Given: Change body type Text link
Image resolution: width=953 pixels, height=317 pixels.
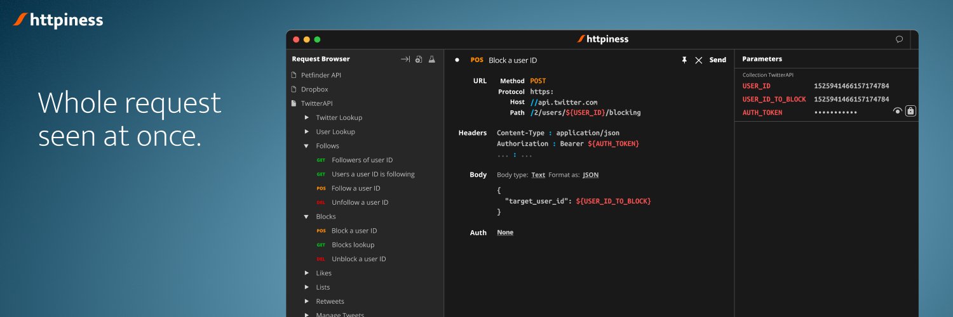Looking at the screenshot, I should pyautogui.click(x=538, y=175).
